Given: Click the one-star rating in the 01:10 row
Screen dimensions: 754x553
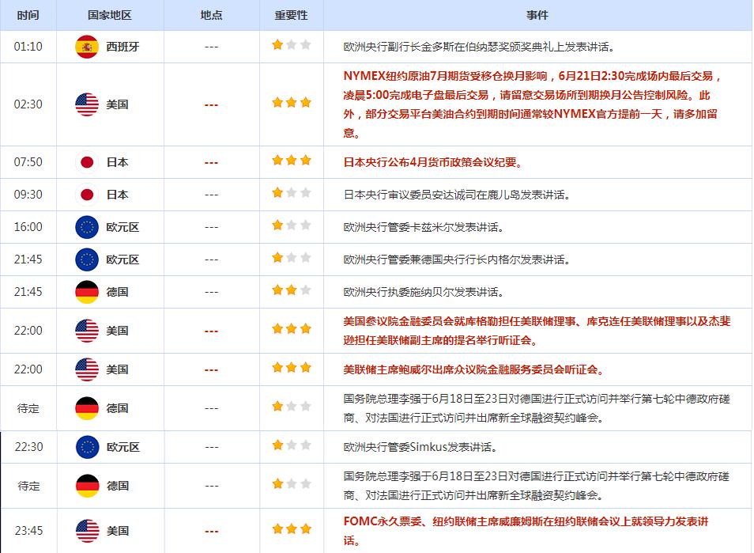Looking at the screenshot, I should coord(292,45).
